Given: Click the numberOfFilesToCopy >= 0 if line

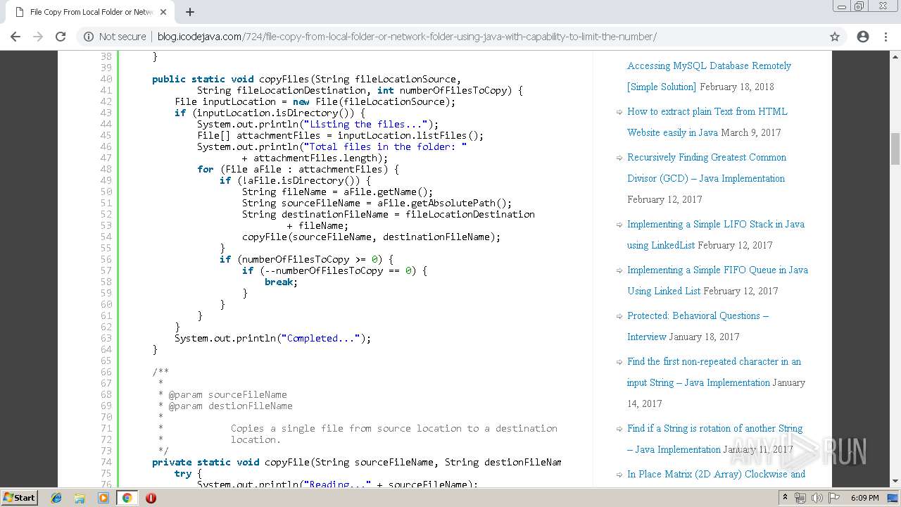Looking at the screenshot, I should 307,259.
